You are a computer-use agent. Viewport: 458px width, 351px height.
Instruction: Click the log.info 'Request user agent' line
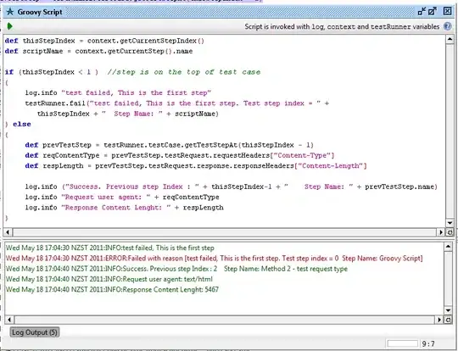(122, 197)
